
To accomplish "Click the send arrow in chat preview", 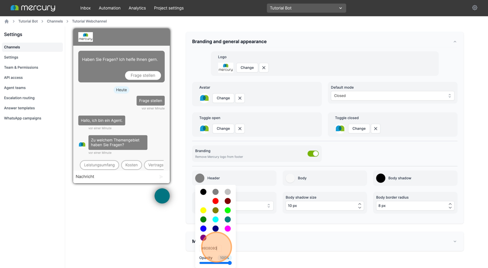I will point(161,177).
